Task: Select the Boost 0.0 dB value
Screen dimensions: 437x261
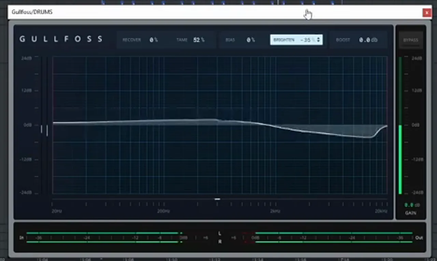Action: point(368,40)
